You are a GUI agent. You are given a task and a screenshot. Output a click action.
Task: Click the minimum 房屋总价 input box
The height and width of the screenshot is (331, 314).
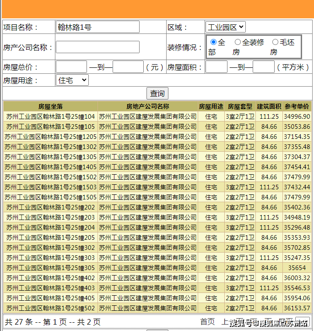coord(71,67)
